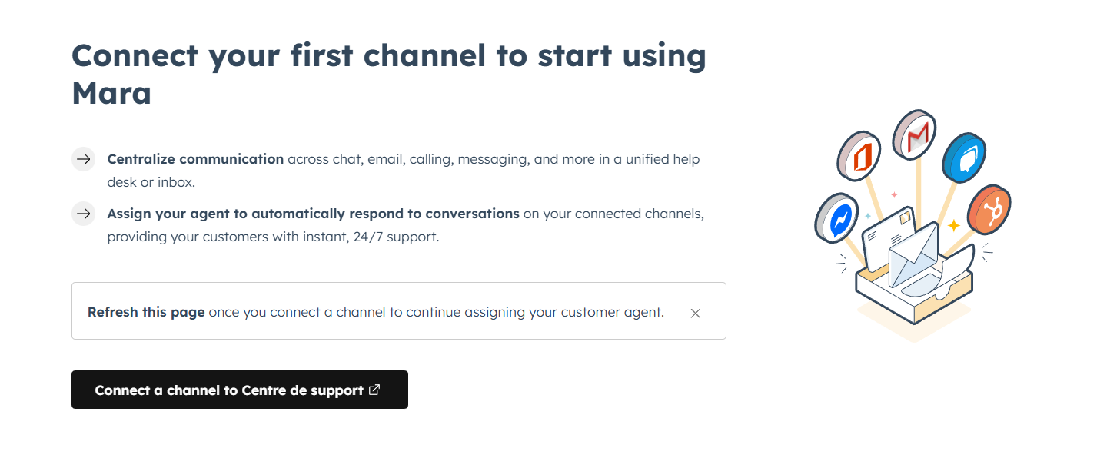This screenshot has width=1097, height=458.
Task: Click the arrow icon beside Assign your agent
Action: pos(83,214)
